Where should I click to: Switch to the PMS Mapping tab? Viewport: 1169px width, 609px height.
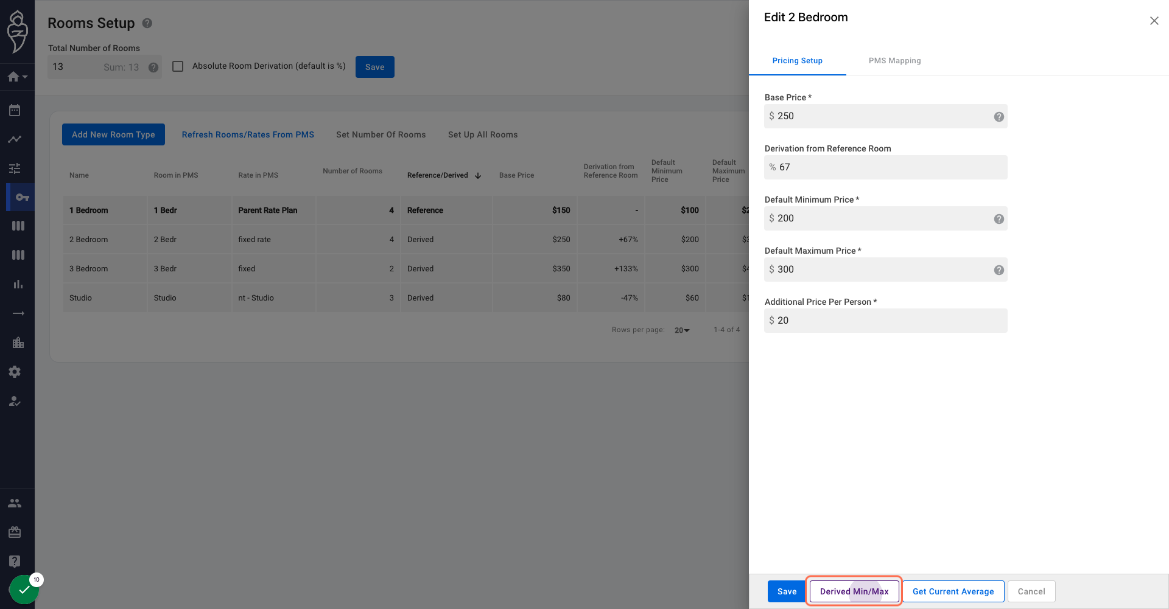(894, 61)
